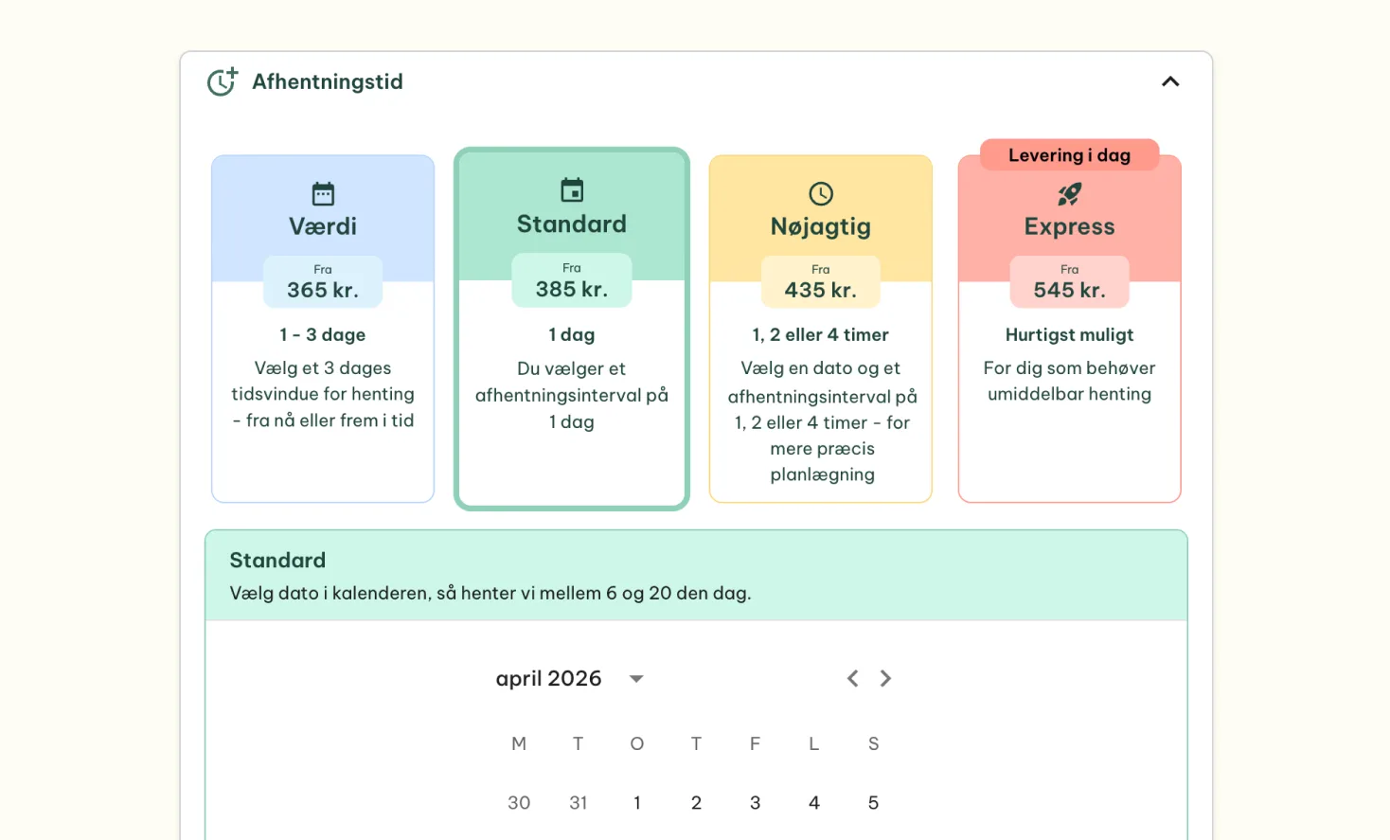Collapse the Afhentningstid section
Image resolution: width=1390 pixels, height=840 pixels.
(x=1170, y=81)
